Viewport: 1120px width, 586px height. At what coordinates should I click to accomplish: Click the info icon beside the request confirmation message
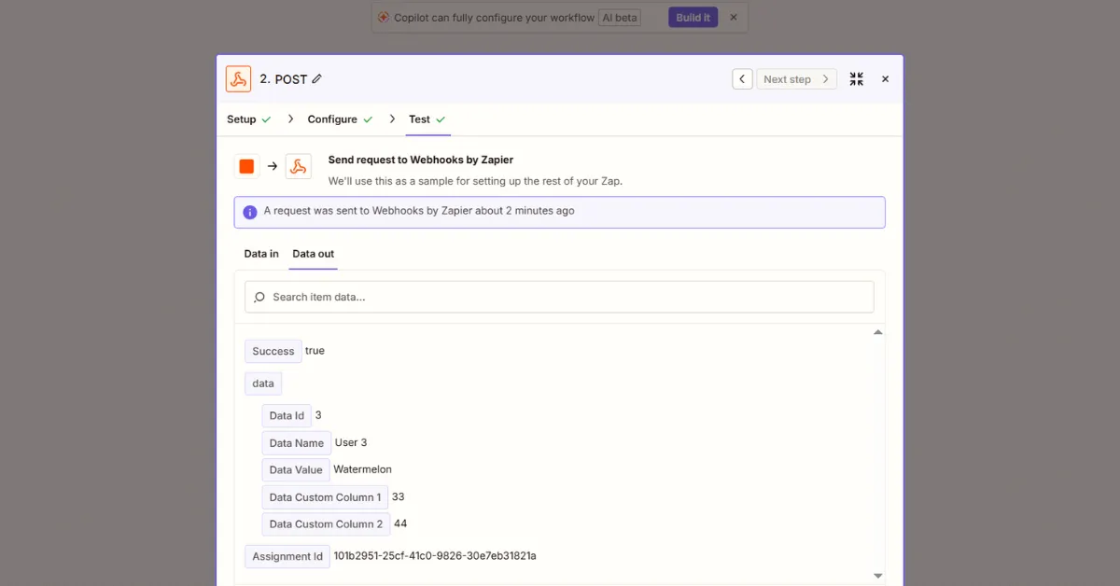[249, 212]
